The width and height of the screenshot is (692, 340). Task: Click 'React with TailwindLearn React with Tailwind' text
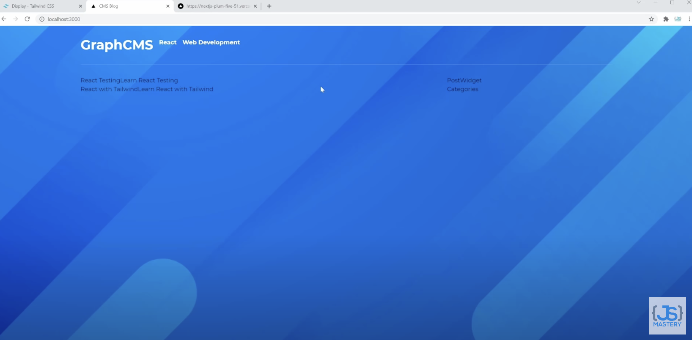(x=147, y=89)
